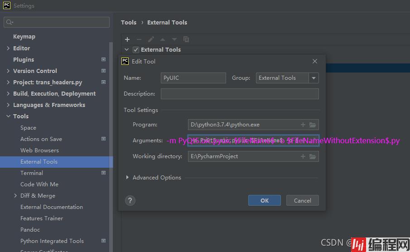410x252 pixels.
Task: Open the Group dropdown
Action: [x=314, y=78]
